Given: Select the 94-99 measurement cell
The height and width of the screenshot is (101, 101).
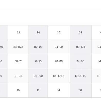Looking at the screenshot, I should 59,47.
